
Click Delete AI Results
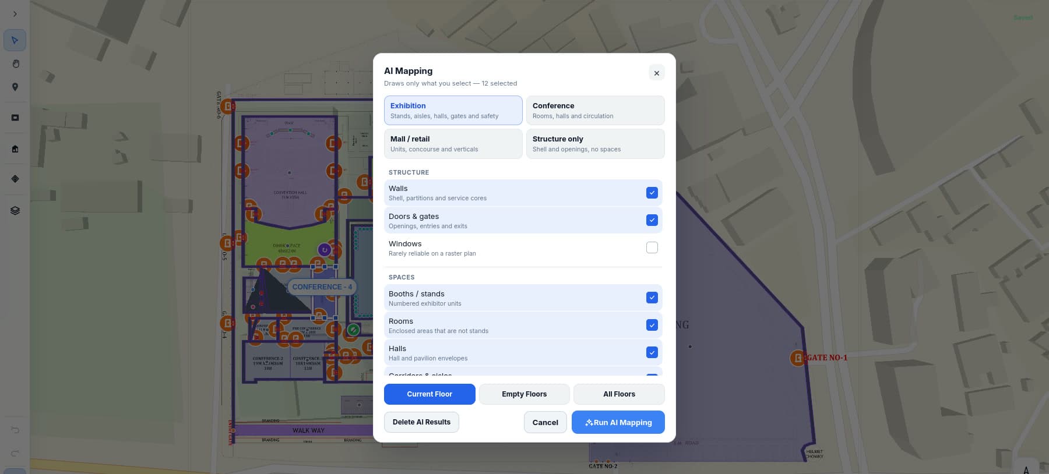[421, 422]
